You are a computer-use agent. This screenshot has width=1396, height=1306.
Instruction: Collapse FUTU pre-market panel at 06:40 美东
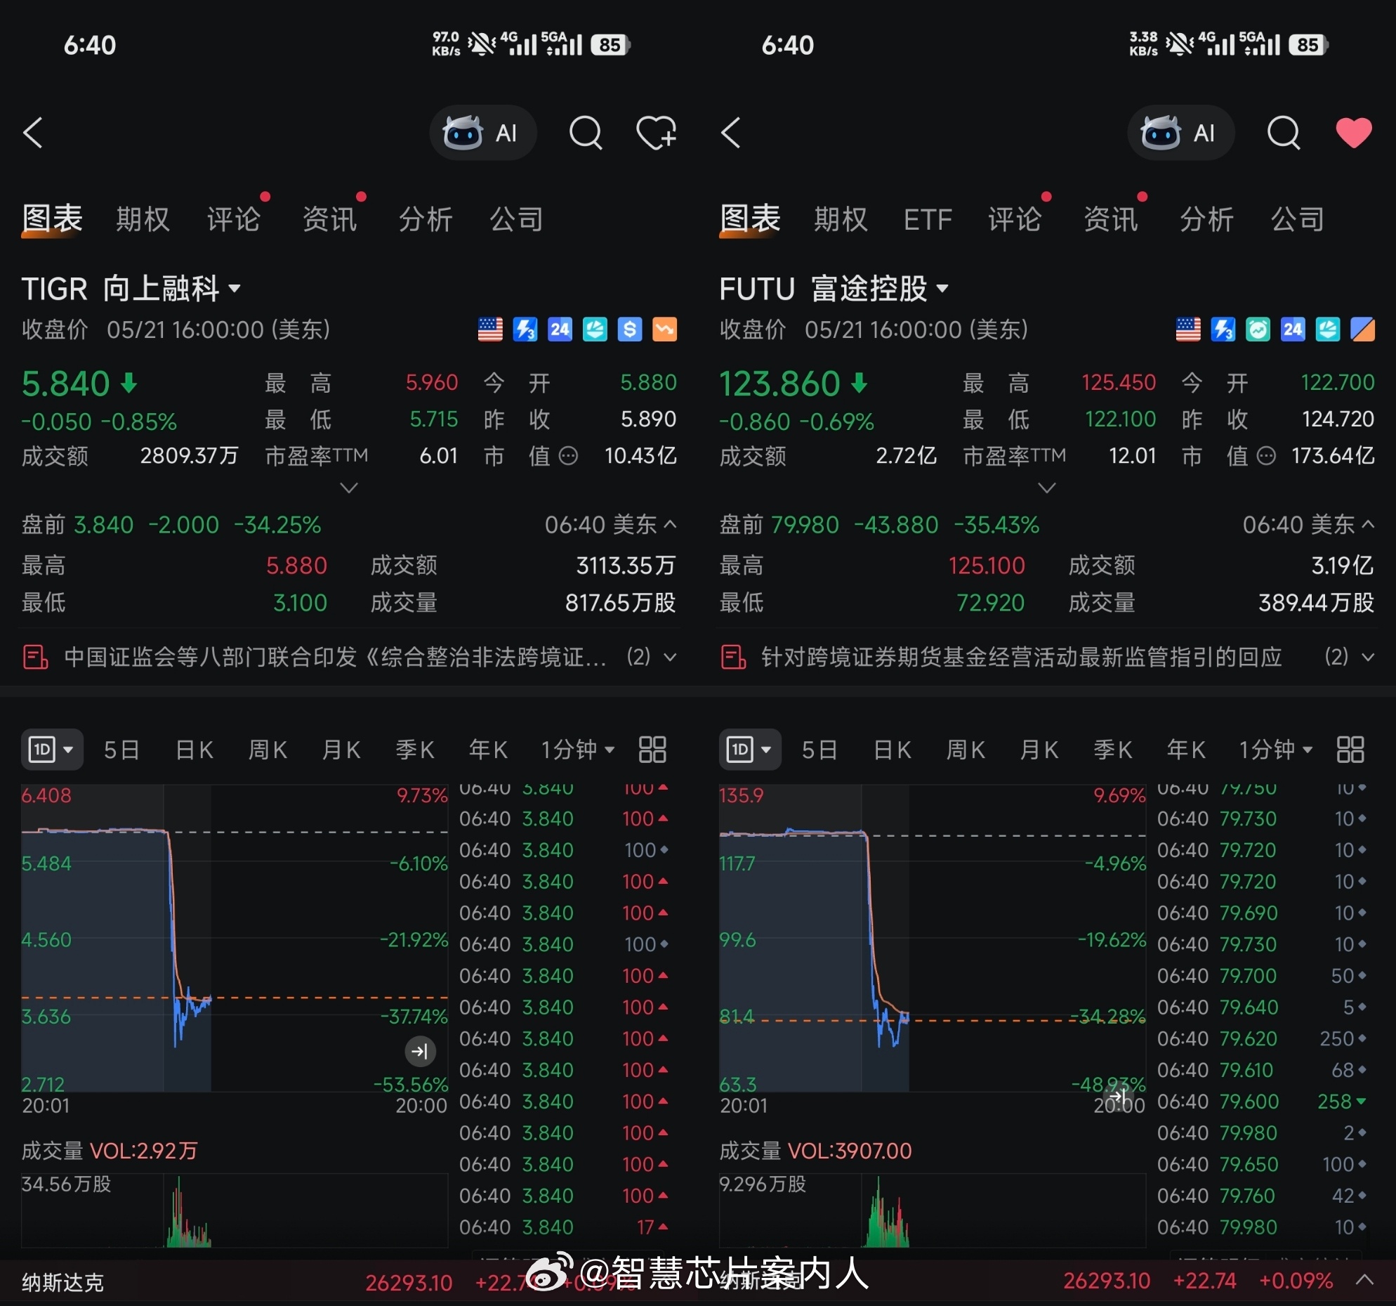1368,524
